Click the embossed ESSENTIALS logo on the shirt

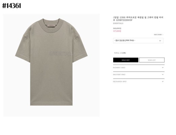pos(61,54)
